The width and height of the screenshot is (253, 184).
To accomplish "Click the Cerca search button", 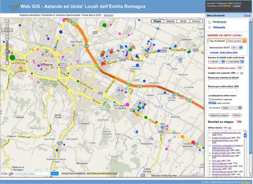I will click(54, 173).
